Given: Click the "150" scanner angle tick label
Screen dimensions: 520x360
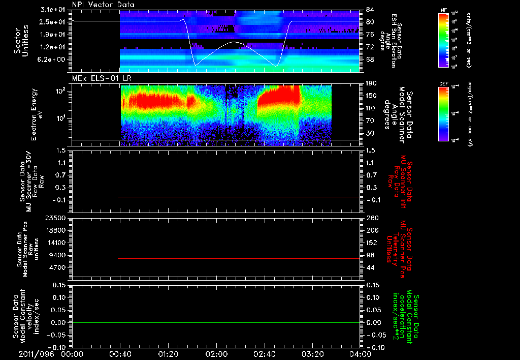Looking at the screenshot, I should (x=371, y=96).
